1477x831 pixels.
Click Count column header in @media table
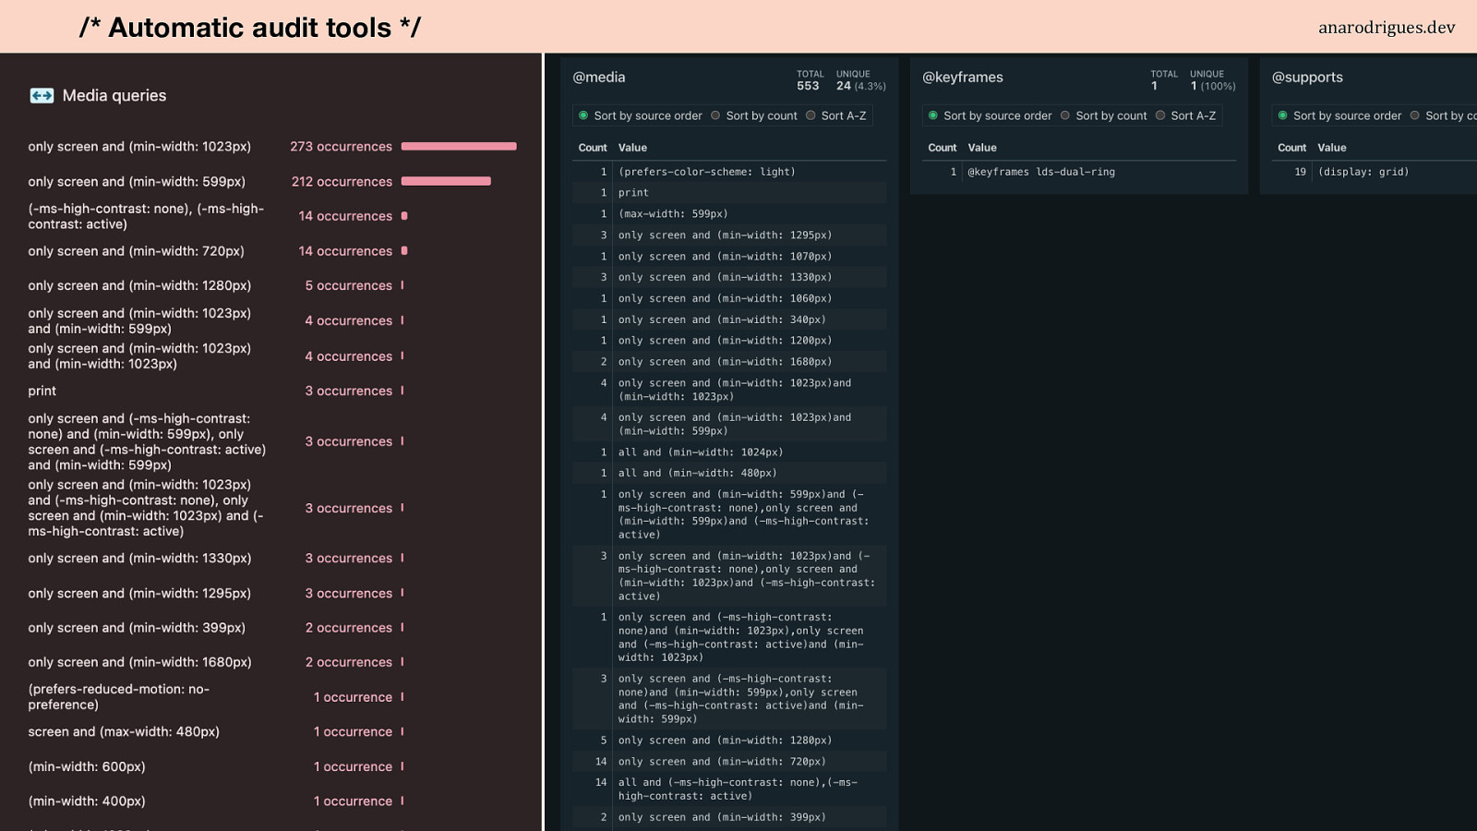(593, 148)
